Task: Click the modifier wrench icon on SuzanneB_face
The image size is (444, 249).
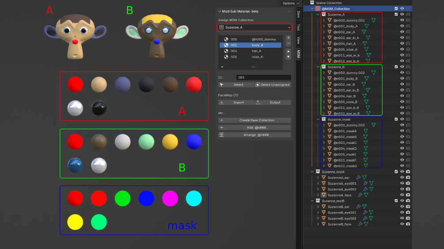Action: (x=360, y=224)
